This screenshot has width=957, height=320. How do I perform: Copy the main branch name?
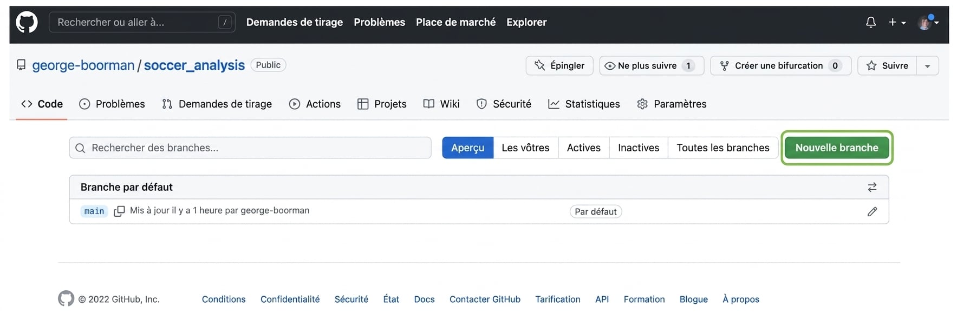point(119,211)
